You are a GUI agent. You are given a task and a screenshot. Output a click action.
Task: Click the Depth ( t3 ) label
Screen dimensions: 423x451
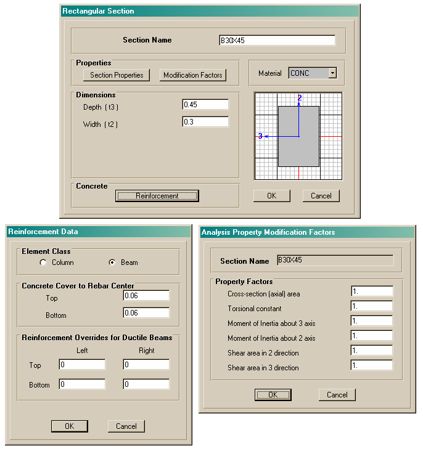[101, 107]
